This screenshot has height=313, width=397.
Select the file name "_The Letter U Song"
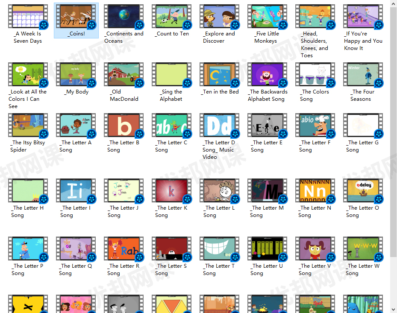(x=267, y=269)
